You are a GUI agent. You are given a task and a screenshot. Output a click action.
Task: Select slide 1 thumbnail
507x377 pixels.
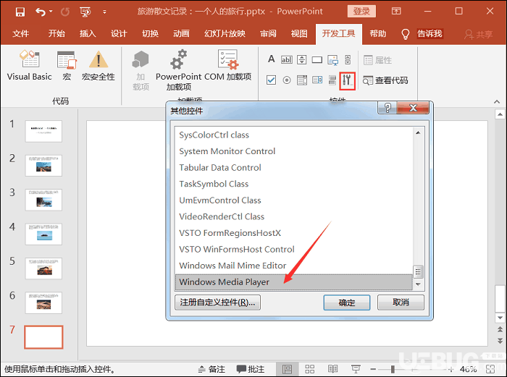coord(43,131)
